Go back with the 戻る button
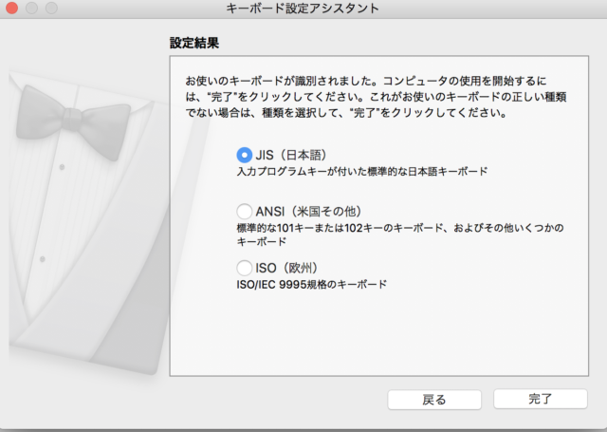 (x=433, y=399)
